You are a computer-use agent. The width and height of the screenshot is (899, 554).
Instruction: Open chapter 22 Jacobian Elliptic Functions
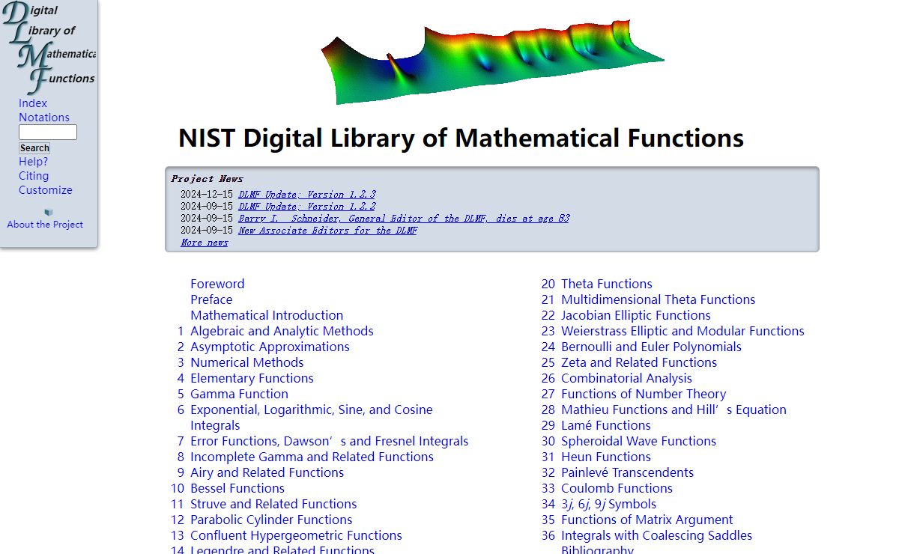pyautogui.click(x=636, y=315)
